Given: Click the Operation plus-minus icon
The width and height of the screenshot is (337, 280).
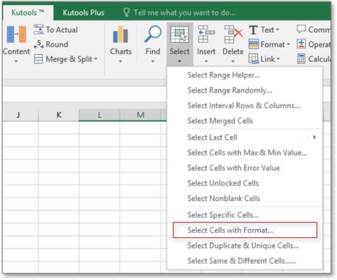Looking at the screenshot, I should point(301,44).
